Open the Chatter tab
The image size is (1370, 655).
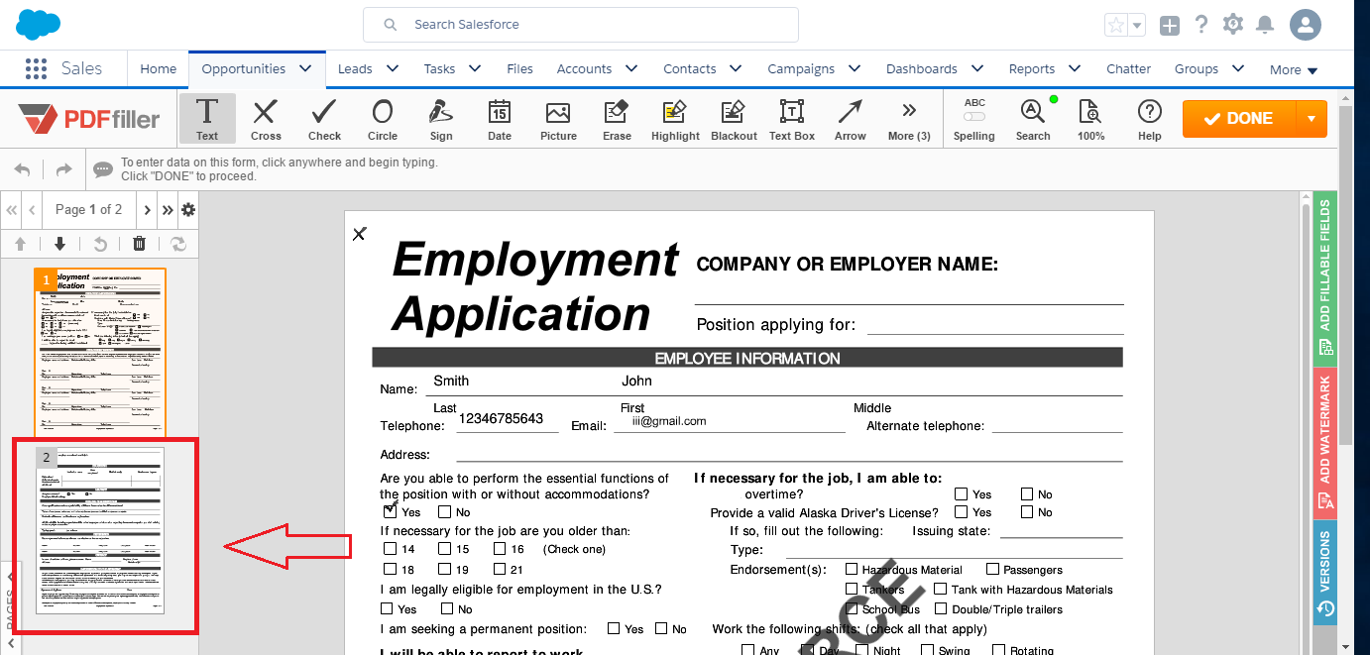1129,68
